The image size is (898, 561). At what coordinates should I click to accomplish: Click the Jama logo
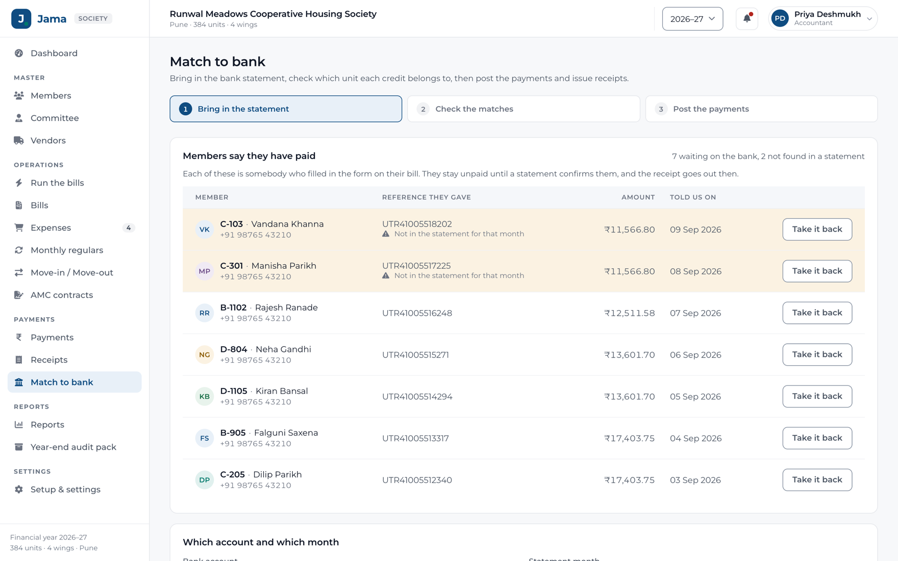(x=21, y=19)
